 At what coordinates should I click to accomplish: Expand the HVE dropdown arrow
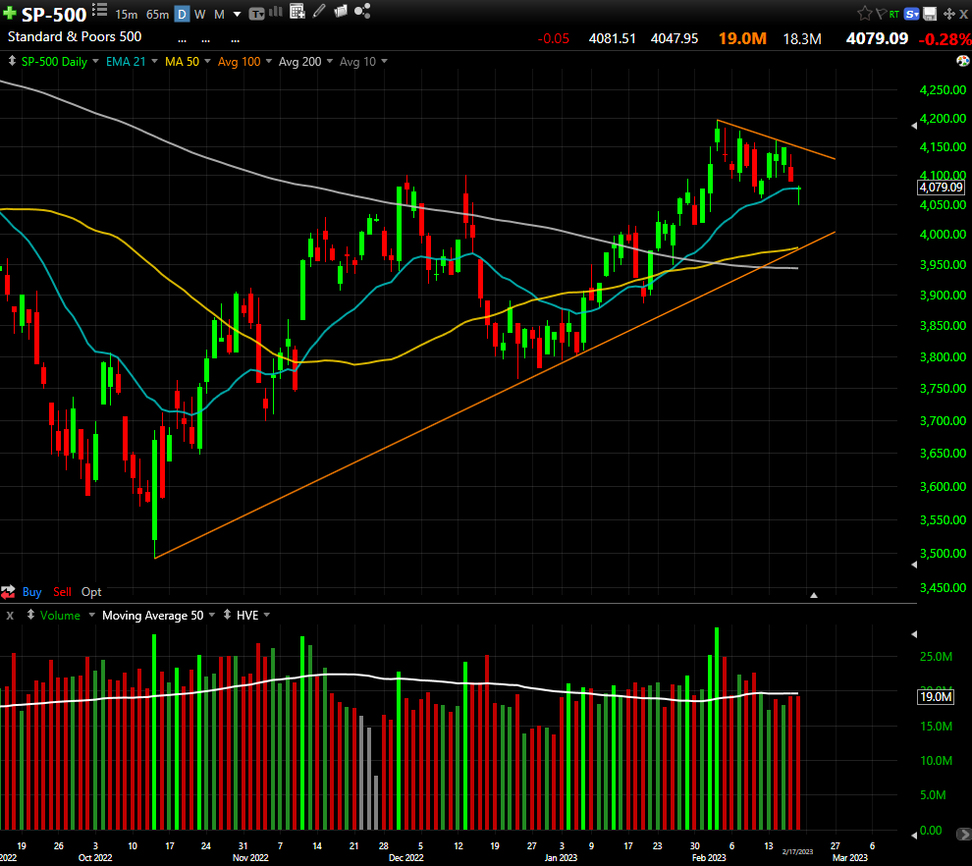click(266, 615)
